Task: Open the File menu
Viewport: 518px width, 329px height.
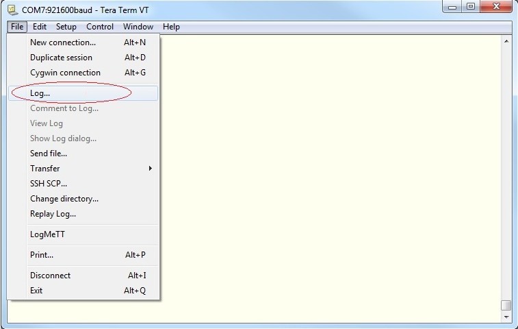Action: [x=17, y=27]
